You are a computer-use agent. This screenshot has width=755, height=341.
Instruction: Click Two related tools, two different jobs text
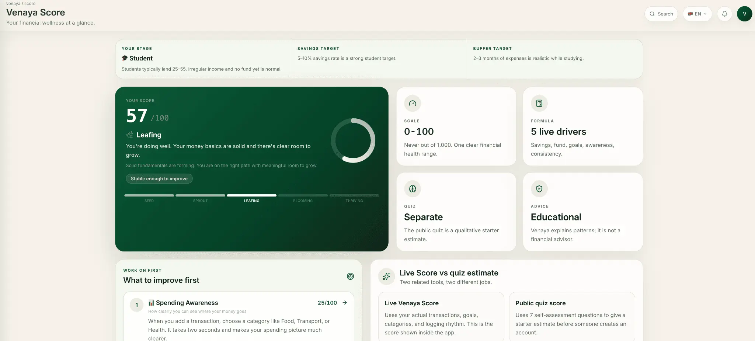click(446, 282)
